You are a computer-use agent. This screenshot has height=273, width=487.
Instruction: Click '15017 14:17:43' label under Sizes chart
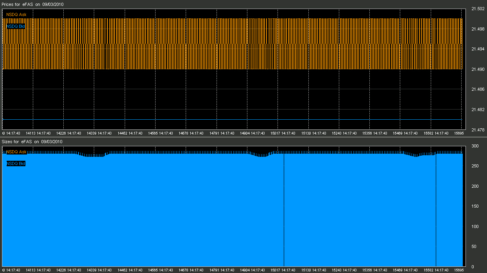(x=283, y=270)
